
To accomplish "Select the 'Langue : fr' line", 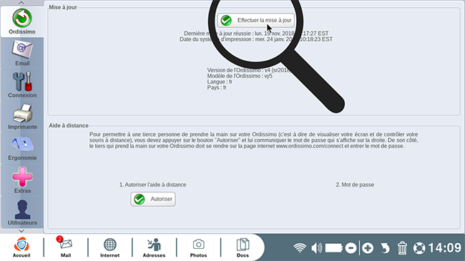I will (220, 82).
